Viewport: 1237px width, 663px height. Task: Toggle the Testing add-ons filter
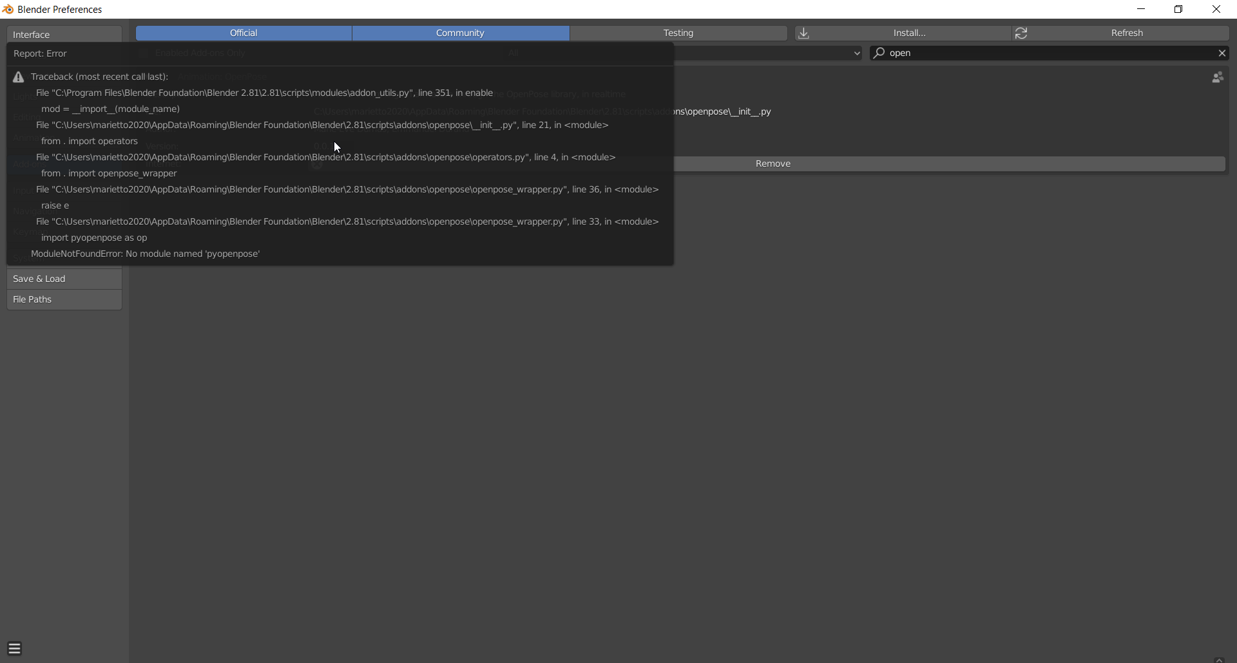click(678, 33)
